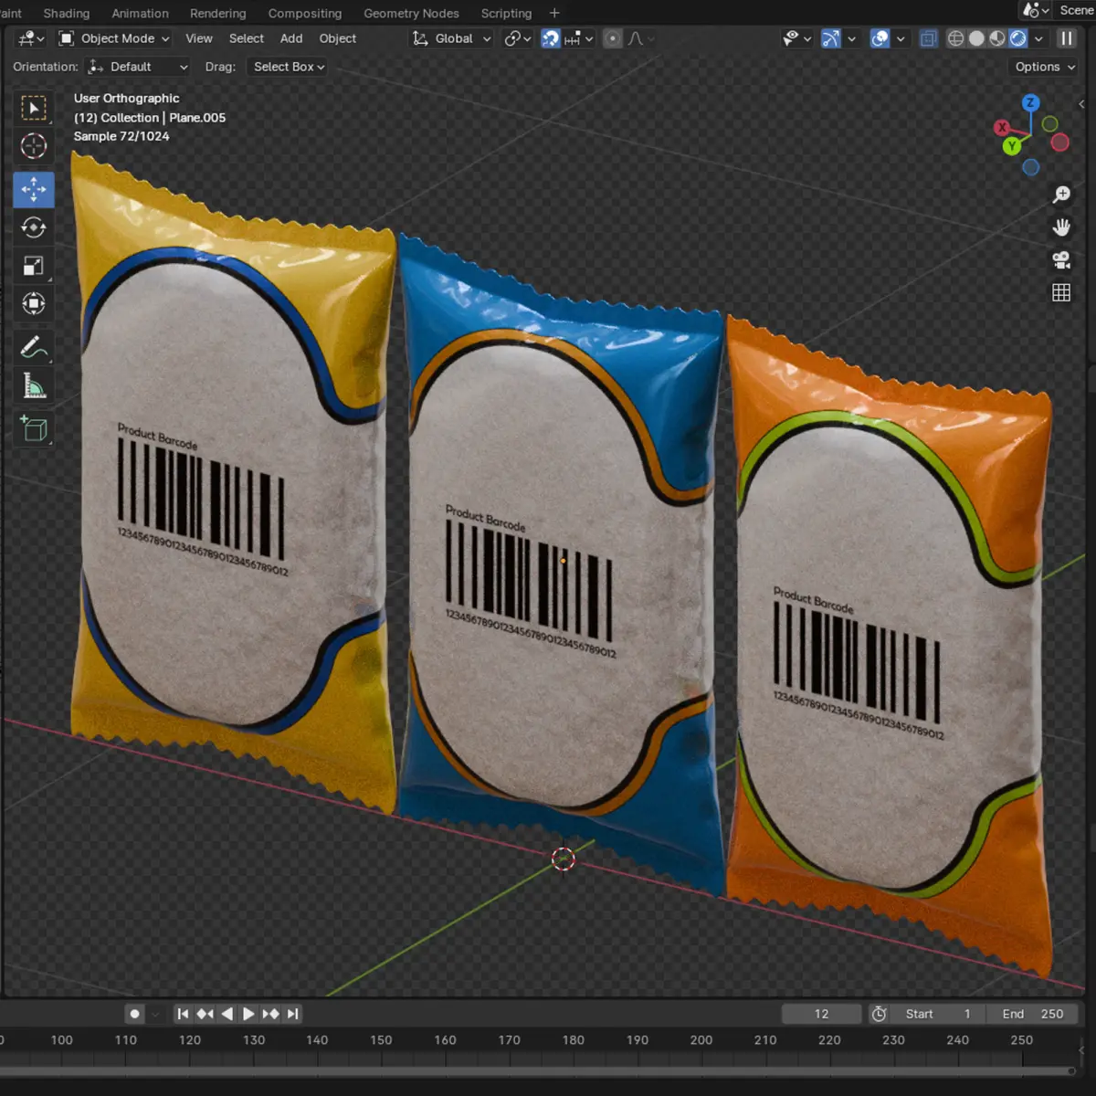Open the snapping options dropdown

click(x=579, y=38)
